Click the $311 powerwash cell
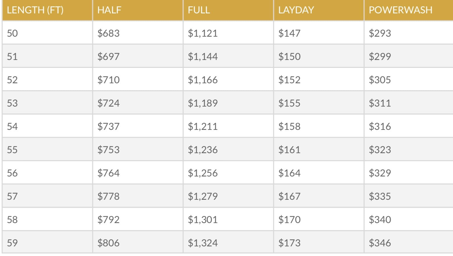453x256 pixels. (x=380, y=103)
